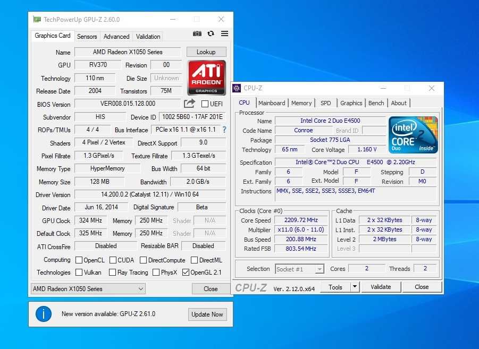Open the CPU-Z Memory tab
This screenshot has width=479, height=349.
coord(301,103)
